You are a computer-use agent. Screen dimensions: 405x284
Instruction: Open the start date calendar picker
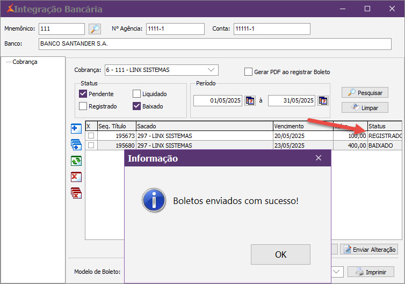coord(250,101)
